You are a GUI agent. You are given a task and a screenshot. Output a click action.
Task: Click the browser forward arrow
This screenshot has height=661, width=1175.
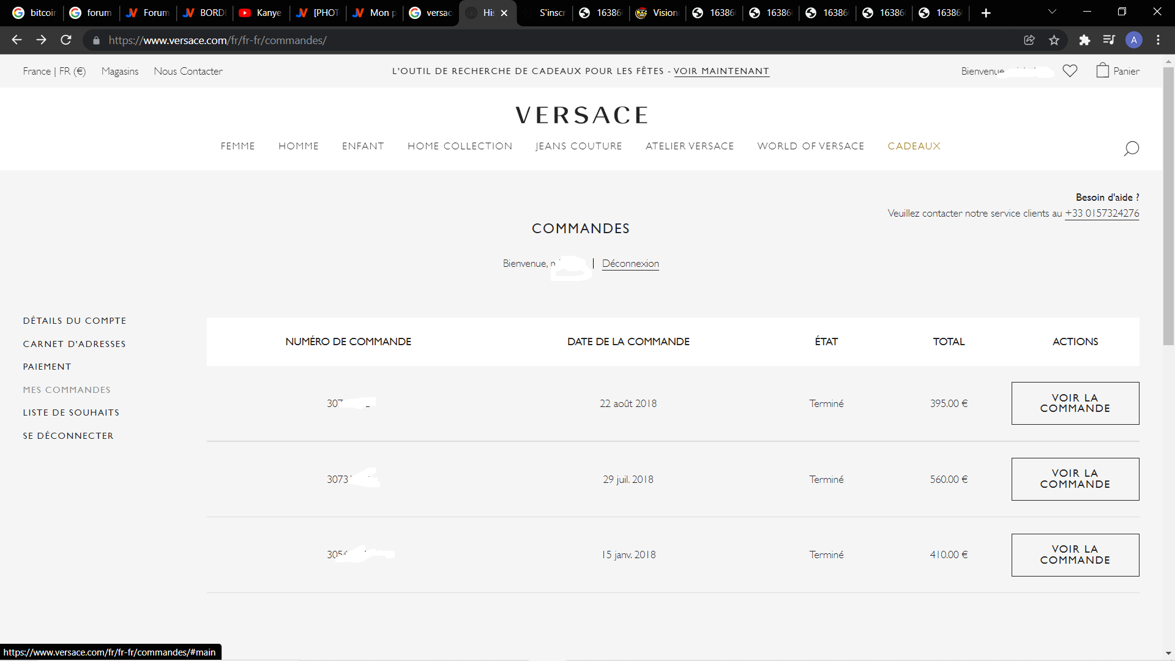41,40
